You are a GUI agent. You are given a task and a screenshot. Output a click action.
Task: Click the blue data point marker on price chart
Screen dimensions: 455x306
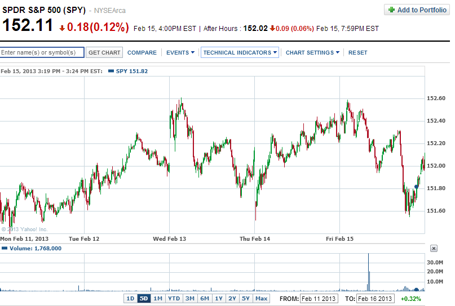point(416,187)
